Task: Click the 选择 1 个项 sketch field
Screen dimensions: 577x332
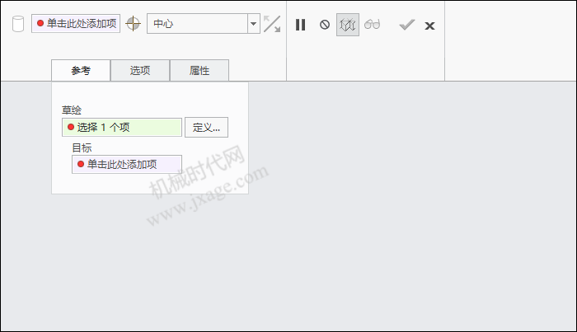Action: [122, 127]
